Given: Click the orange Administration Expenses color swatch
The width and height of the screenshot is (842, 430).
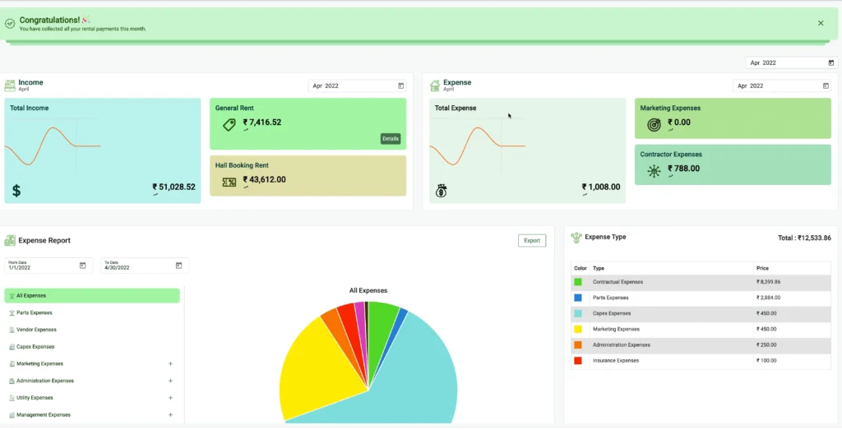Looking at the screenshot, I should pos(578,344).
